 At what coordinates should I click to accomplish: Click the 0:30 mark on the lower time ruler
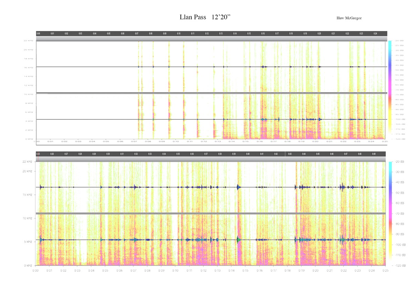click(x=108, y=154)
